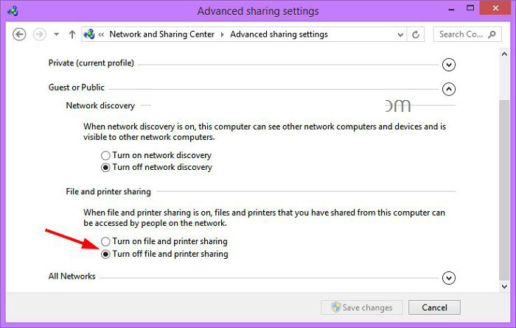Click the 'Private (current profile)' heading text
Image resolution: width=516 pixels, height=328 pixels.
91,63
